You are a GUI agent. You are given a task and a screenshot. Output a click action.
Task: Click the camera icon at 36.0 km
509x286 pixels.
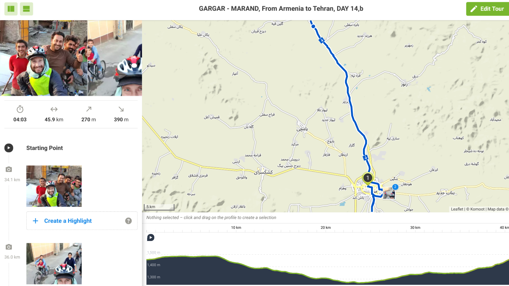[9, 247]
